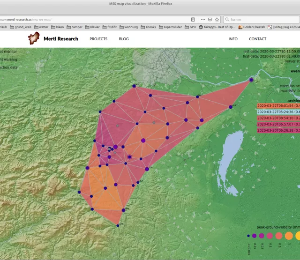The height and width of the screenshot is (260, 300).
Task: Select archive event 2020-03-22T05:24:36
Action: pos(278,112)
